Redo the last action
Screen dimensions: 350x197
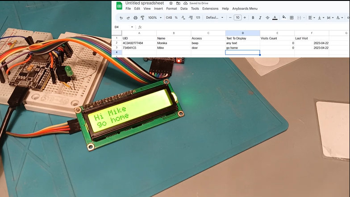pos(128,18)
